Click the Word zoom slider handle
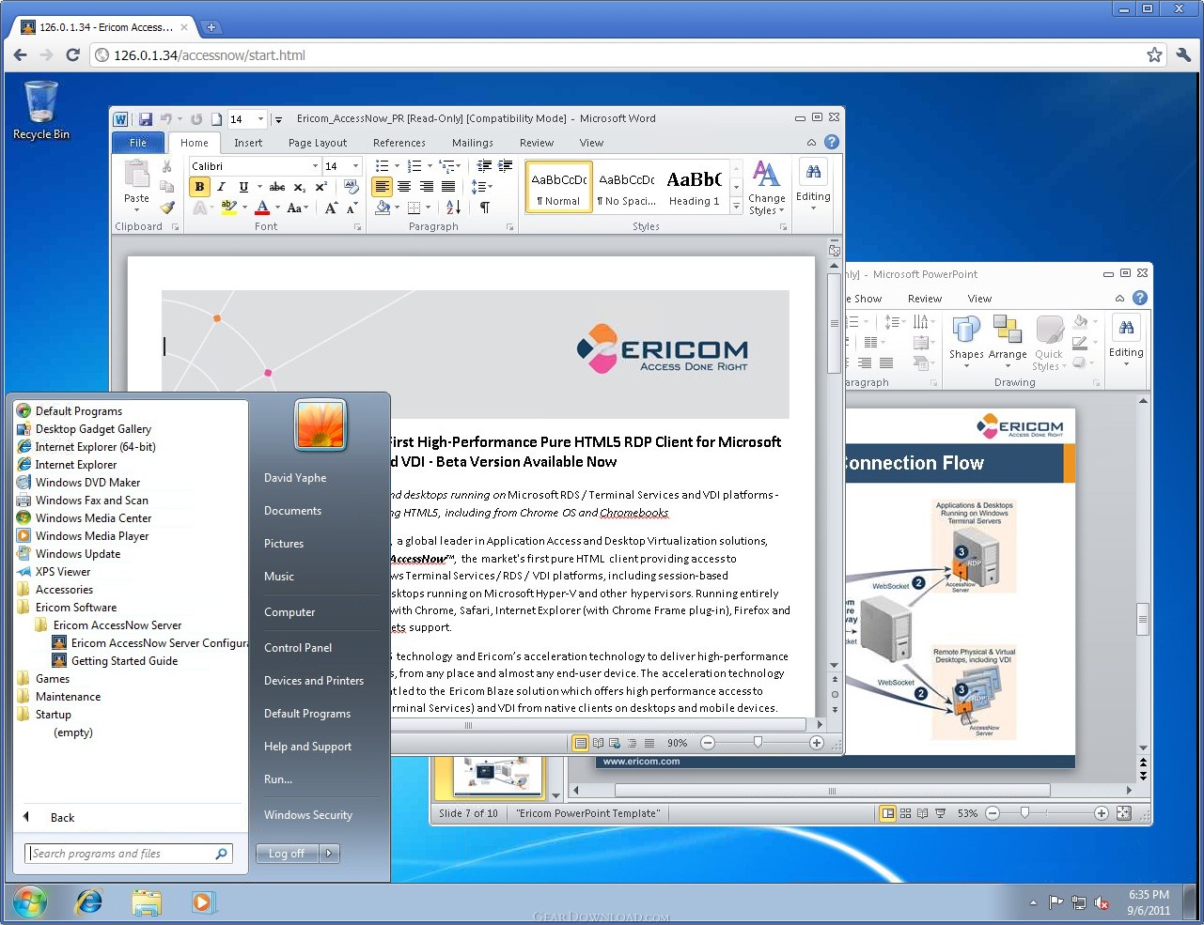The image size is (1204, 925). [758, 743]
